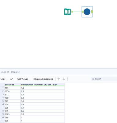Select row number 1 header
Screen dimensions: 117x123
[x=2, y=88]
